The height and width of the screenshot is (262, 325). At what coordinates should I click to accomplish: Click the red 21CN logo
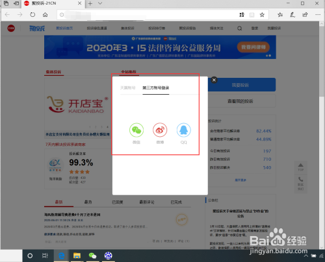[x=11, y=28]
